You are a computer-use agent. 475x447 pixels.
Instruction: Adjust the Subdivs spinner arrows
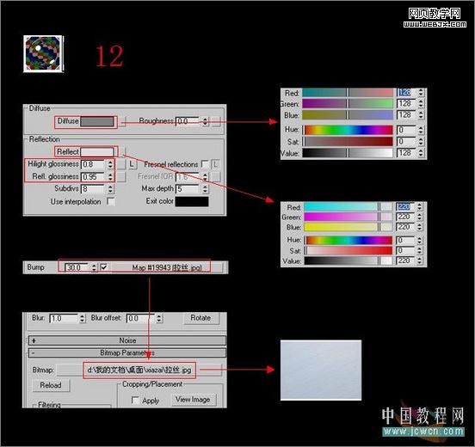coord(110,189)
